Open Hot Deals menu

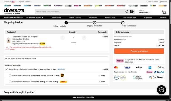click(163, 17)
